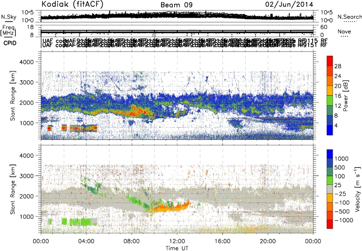
Task: Click the 'Freq. [MHz]' axis label
Action: coord(8,31)
